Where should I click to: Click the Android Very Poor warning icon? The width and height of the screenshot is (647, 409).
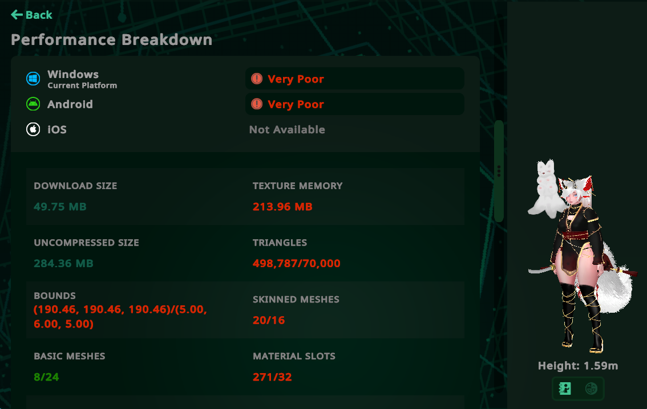click(257, 104)
